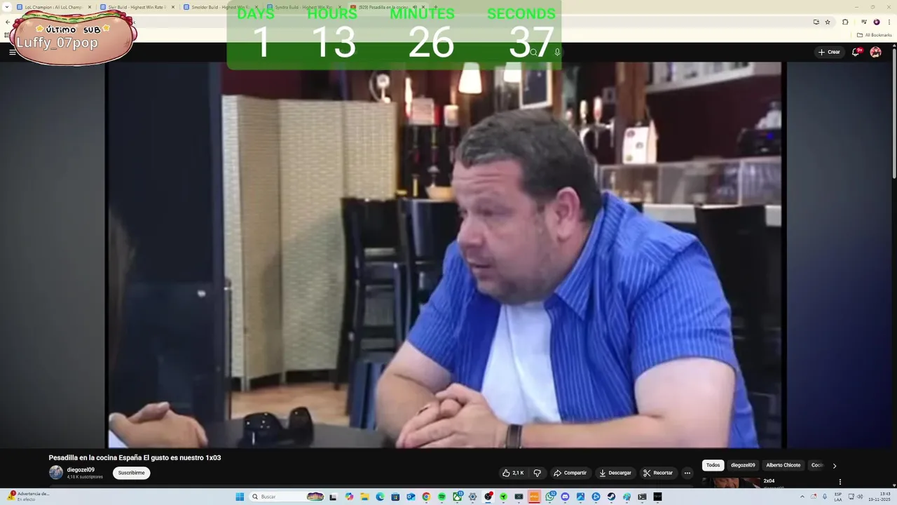Image resolution: width=897 pixels, height=505 pixels.
Task: Like the video with thumbs up
Action: pos(514,473)
